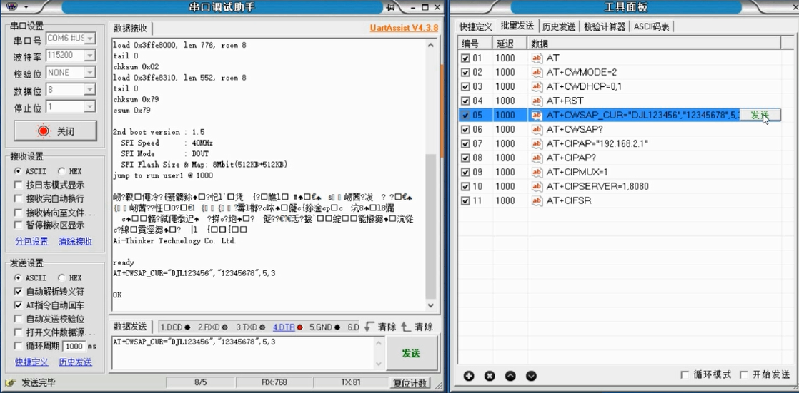Image resolution: width=799 pixels, height=393 pixels.
Task: Click the red serial port status light icon
Action: tap(44, 131)
